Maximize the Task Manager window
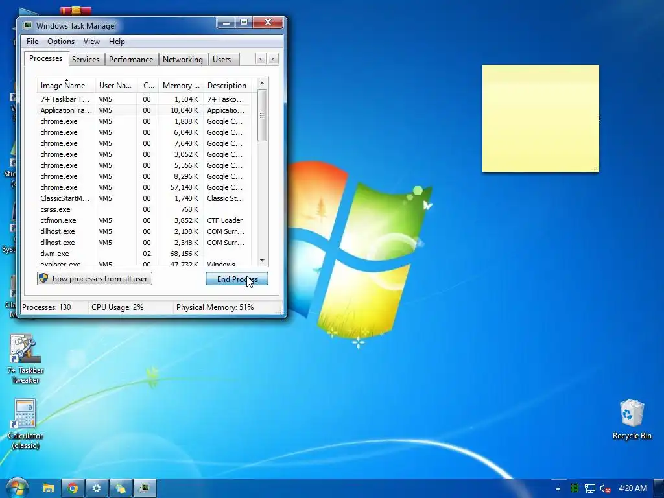 click(244, 22)
